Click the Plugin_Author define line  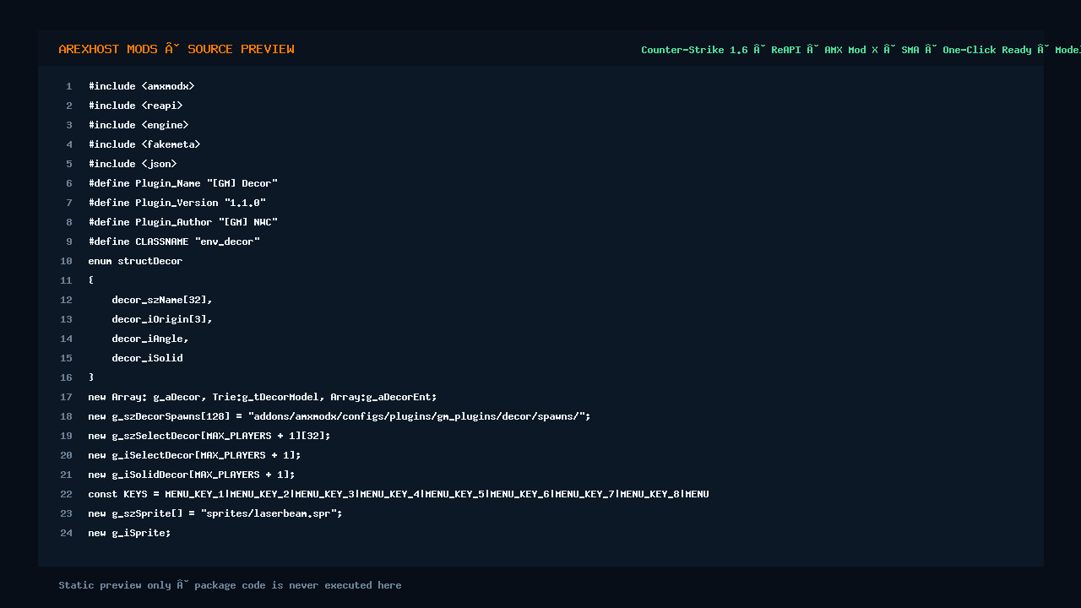(182, 222)
